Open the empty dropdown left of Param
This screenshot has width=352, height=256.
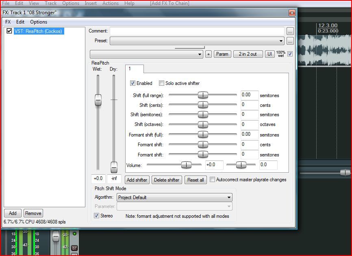(146, 54)
